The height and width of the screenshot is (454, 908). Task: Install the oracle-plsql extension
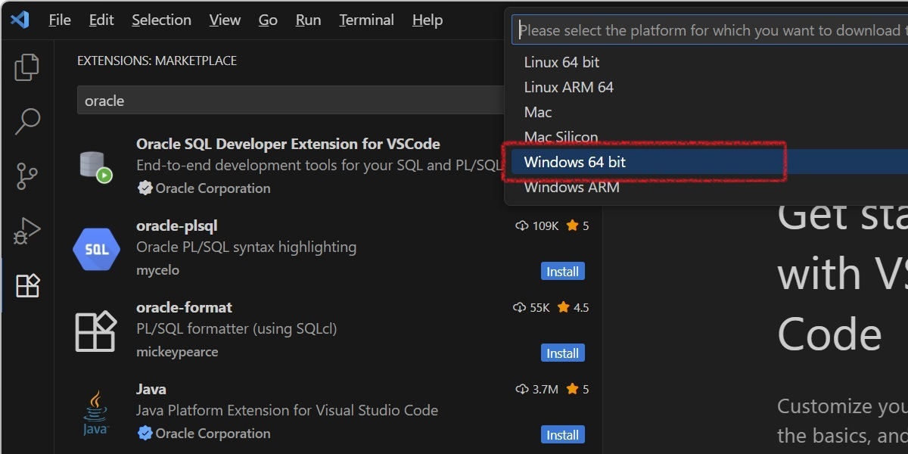click(x=562, y=271)
